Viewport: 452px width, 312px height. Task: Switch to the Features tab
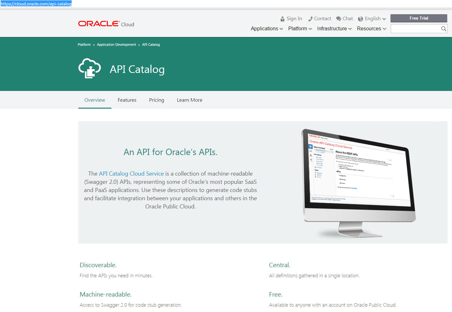[x=127, y=100]
